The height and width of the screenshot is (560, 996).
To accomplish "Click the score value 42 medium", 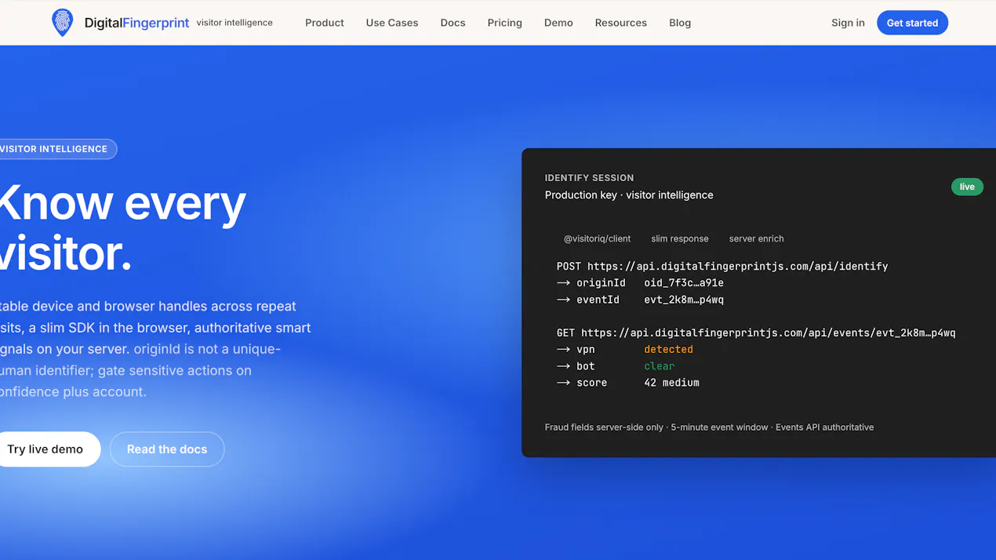I will click(671, 383).
